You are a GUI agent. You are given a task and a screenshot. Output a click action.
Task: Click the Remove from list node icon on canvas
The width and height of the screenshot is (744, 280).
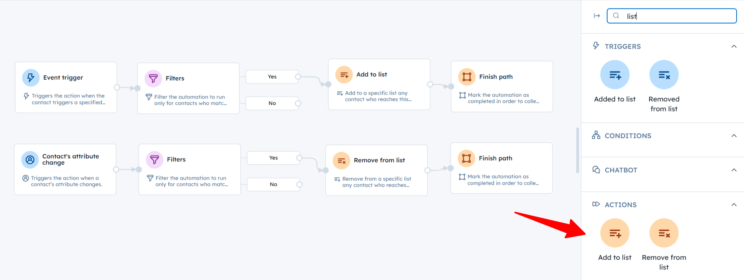(341, 160)
